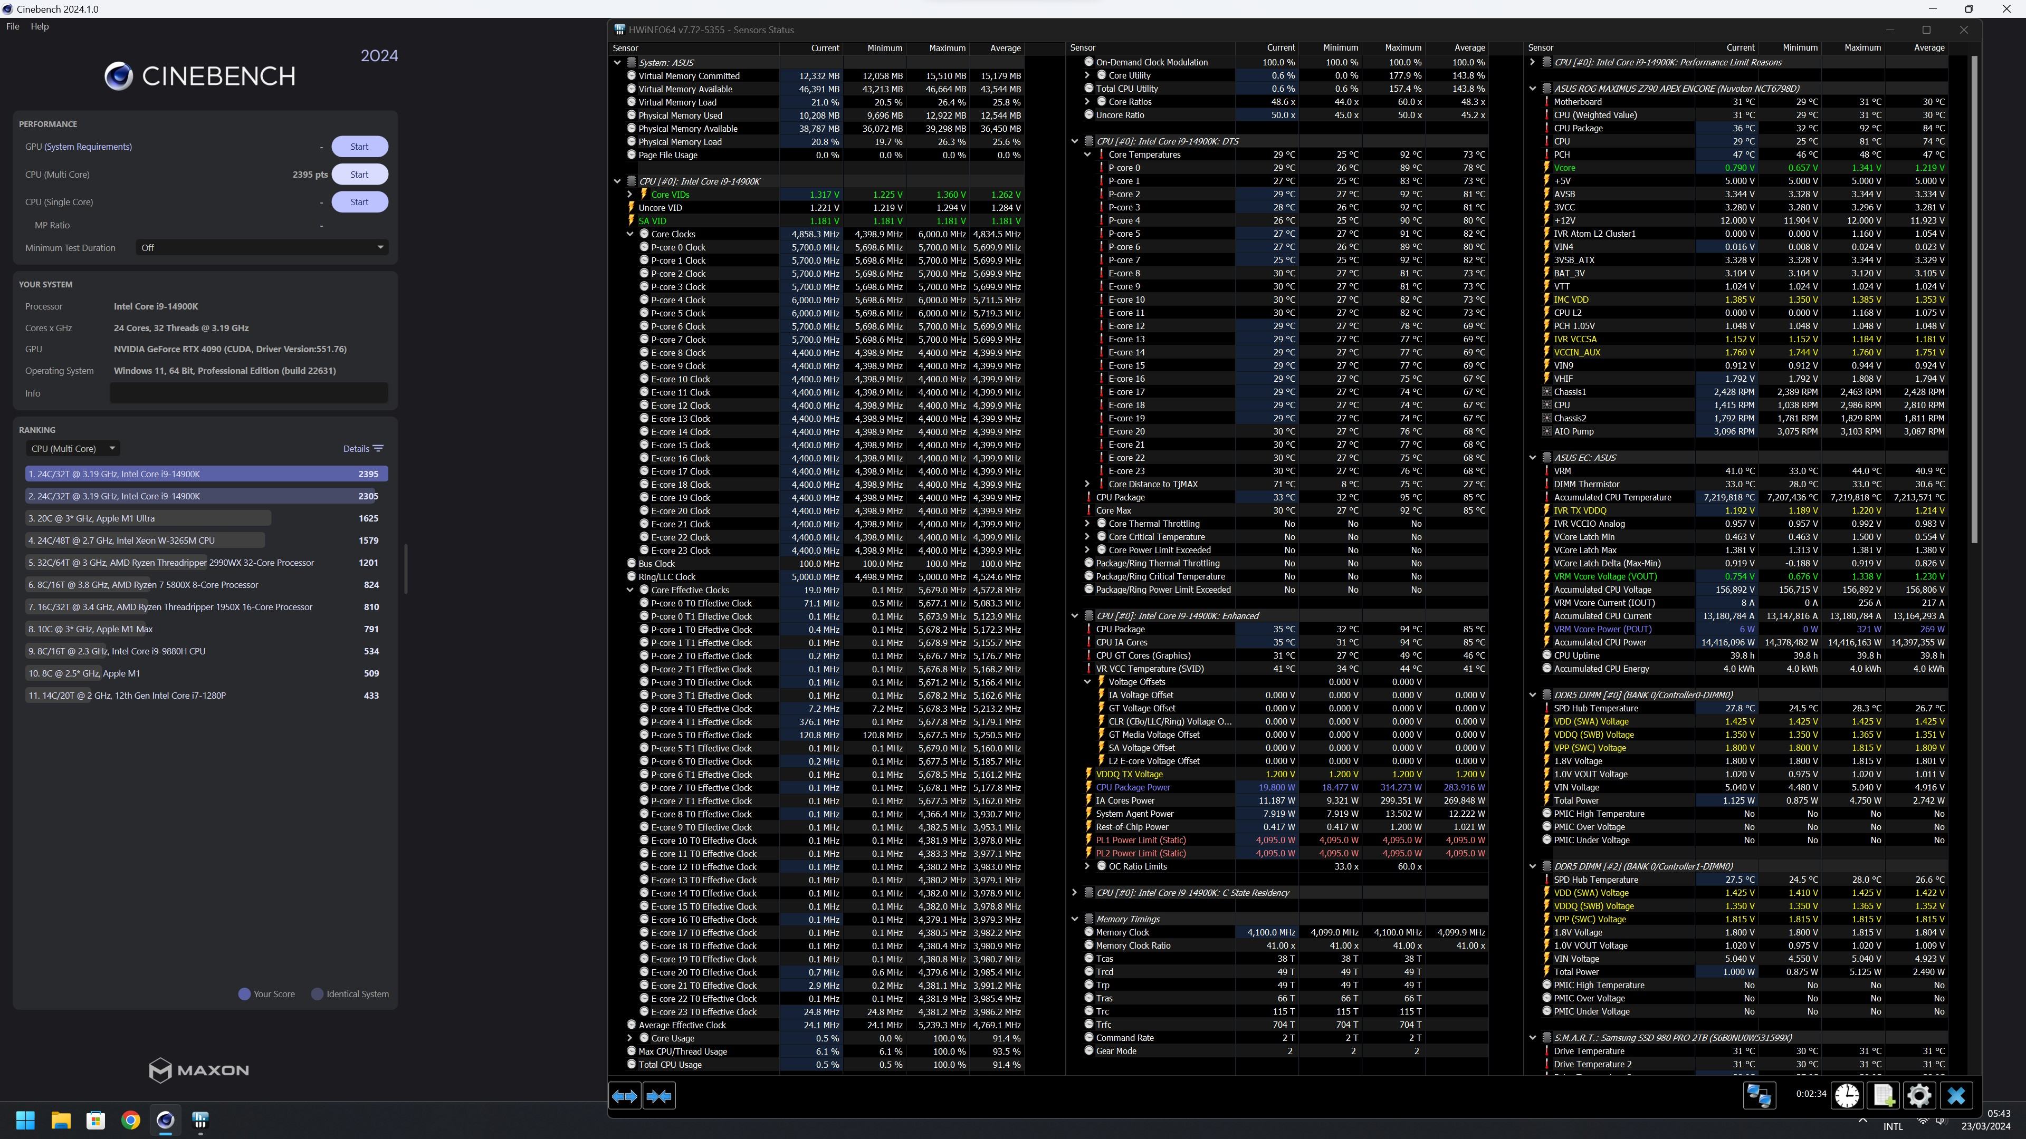This screenshot has height=1139, width=2026.
Task: Expand the Core VIDs row
Action: pos(630,194)
